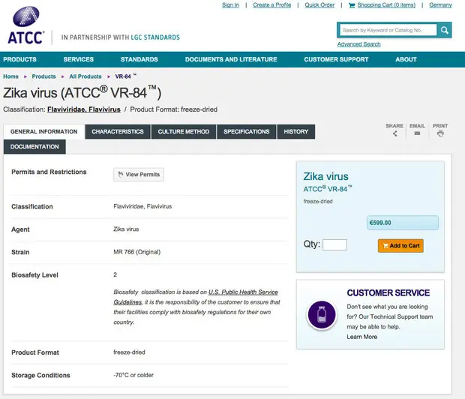The image size is (465, 399).
Task: Switch to the Specifications tab
Action: tap(247, 132)
